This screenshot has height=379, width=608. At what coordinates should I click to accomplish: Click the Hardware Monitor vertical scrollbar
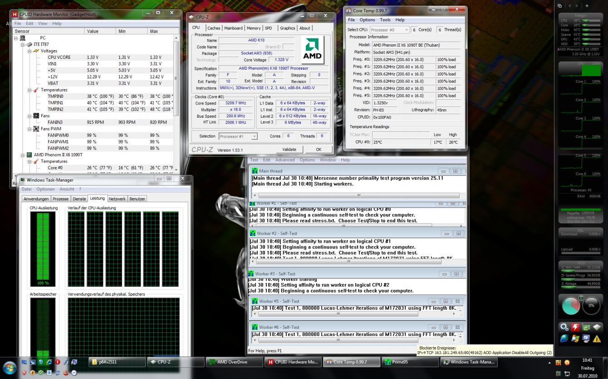pos(177,104)
